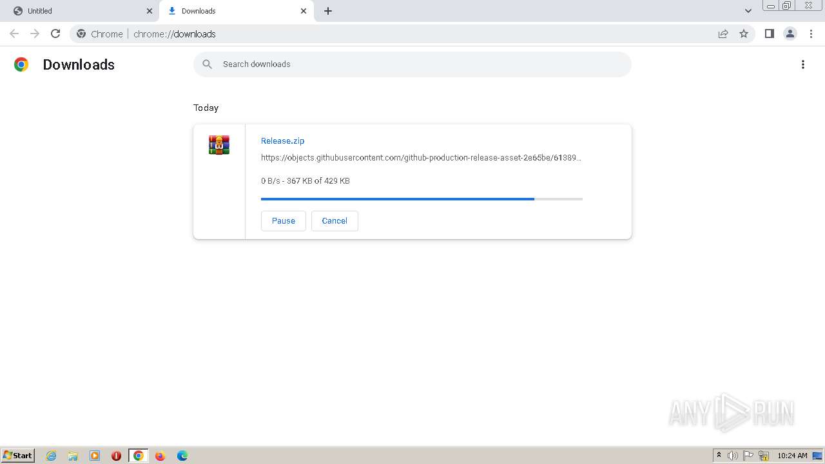Bookmark this tab with the star icon

(744, 34)
